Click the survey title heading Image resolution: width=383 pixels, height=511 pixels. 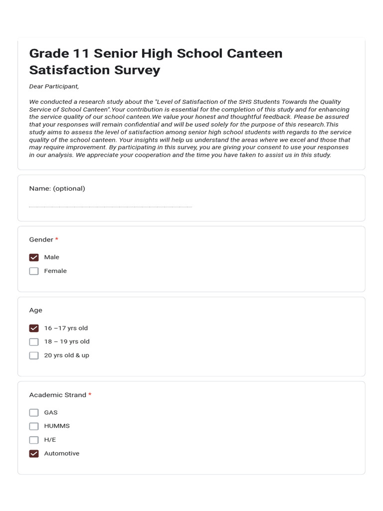tap(156, 61)
